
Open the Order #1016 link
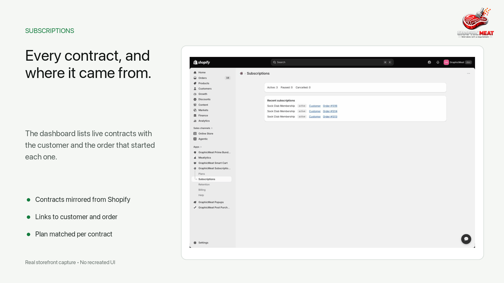pyautogui.click(x=330, y=106)
